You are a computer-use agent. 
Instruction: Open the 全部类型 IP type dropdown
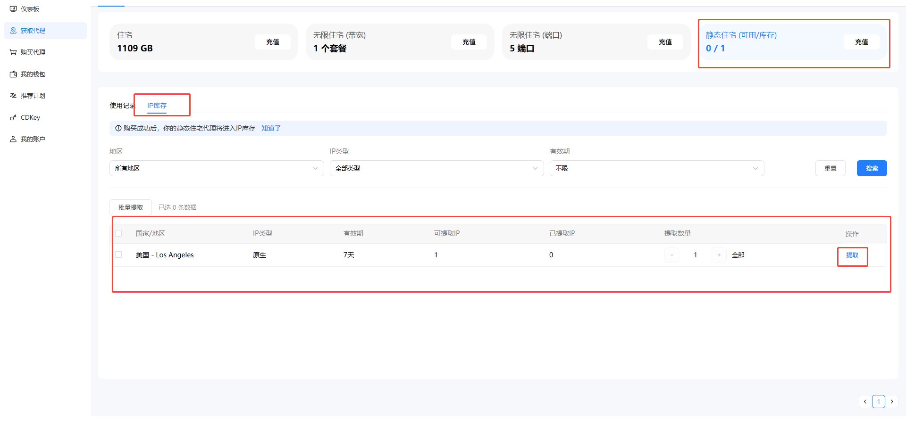(x=436, y=168)
